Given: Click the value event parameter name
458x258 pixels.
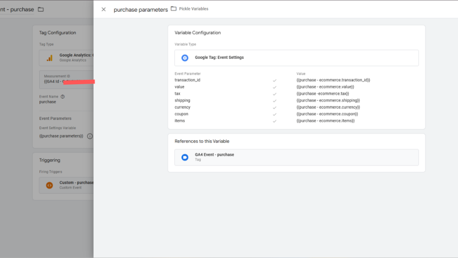Looking at the screenshot, I should click(x=179, y=87).
